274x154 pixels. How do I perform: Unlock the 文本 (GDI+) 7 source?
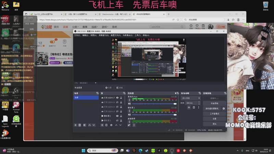tap(121, 98)
